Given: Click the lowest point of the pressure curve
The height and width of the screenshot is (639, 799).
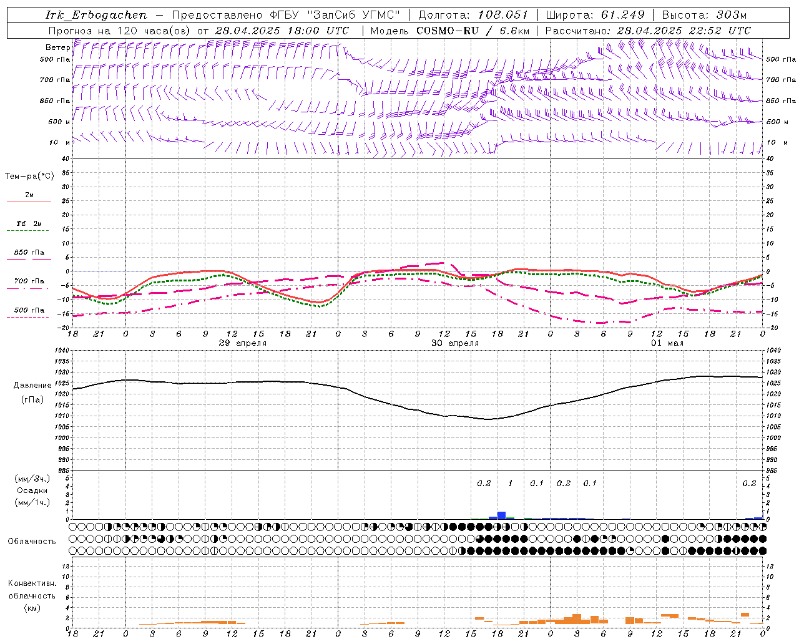Looking at the screenshot, I should coord(489,419).
